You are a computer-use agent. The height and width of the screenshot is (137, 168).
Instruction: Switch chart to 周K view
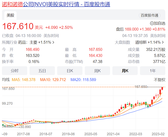tap(97, 71)
